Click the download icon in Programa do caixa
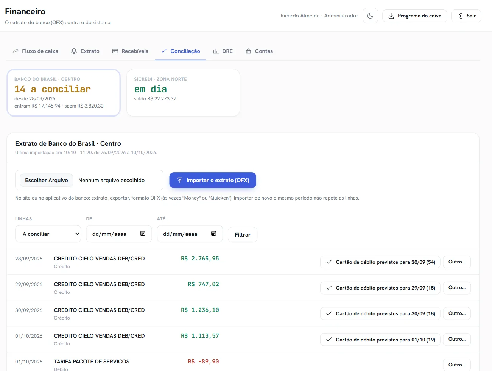The image size is (492, 371). [391, 16]
